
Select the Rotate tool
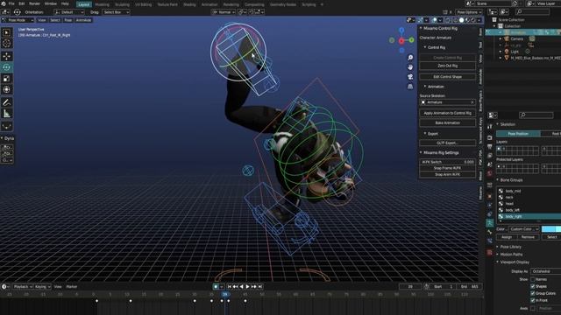[6, 67]
